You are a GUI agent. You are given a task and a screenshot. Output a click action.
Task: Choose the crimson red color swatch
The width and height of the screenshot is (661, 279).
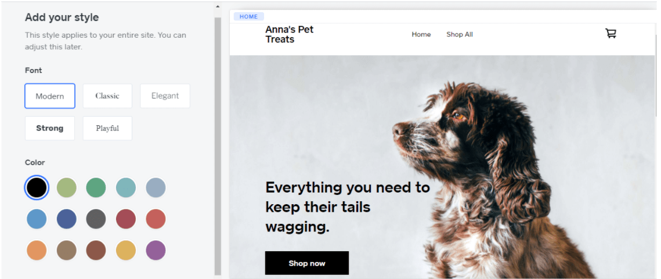click(x=126, y=219)
